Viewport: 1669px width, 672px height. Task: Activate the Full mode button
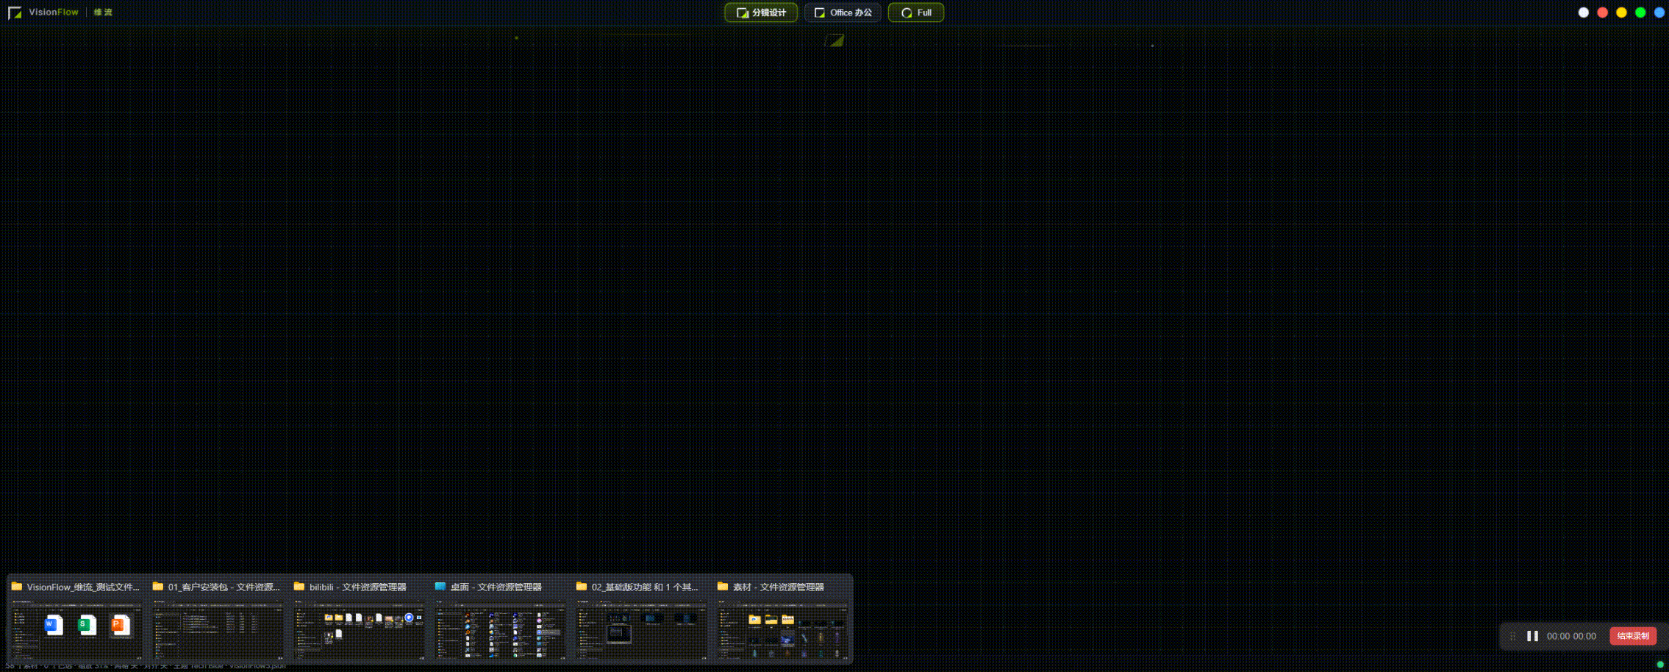[x=916, y=12]
